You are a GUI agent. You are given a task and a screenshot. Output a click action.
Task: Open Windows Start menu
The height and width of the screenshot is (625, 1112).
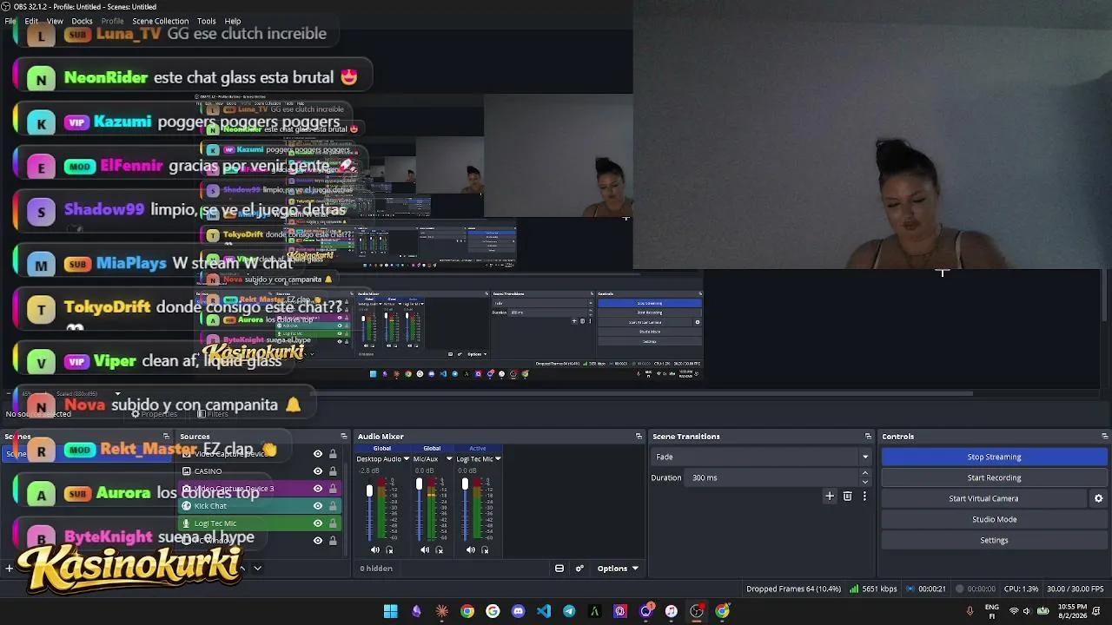pos(391,611)
